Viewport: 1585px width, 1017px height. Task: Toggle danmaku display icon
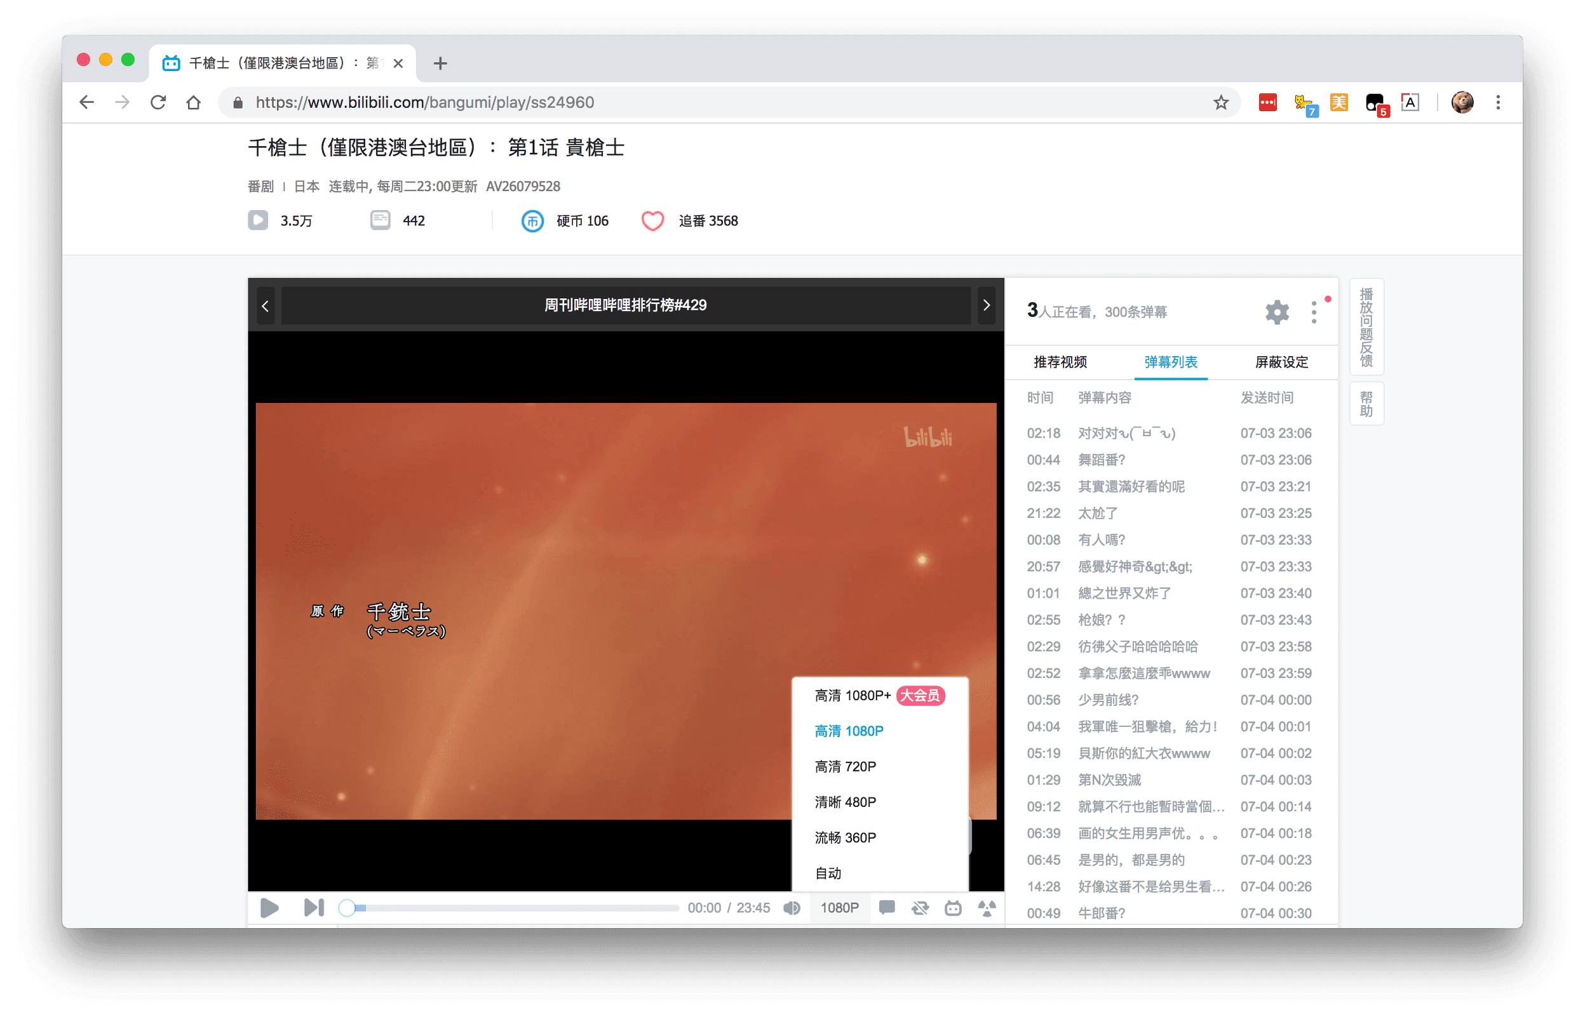click(887, 907)
